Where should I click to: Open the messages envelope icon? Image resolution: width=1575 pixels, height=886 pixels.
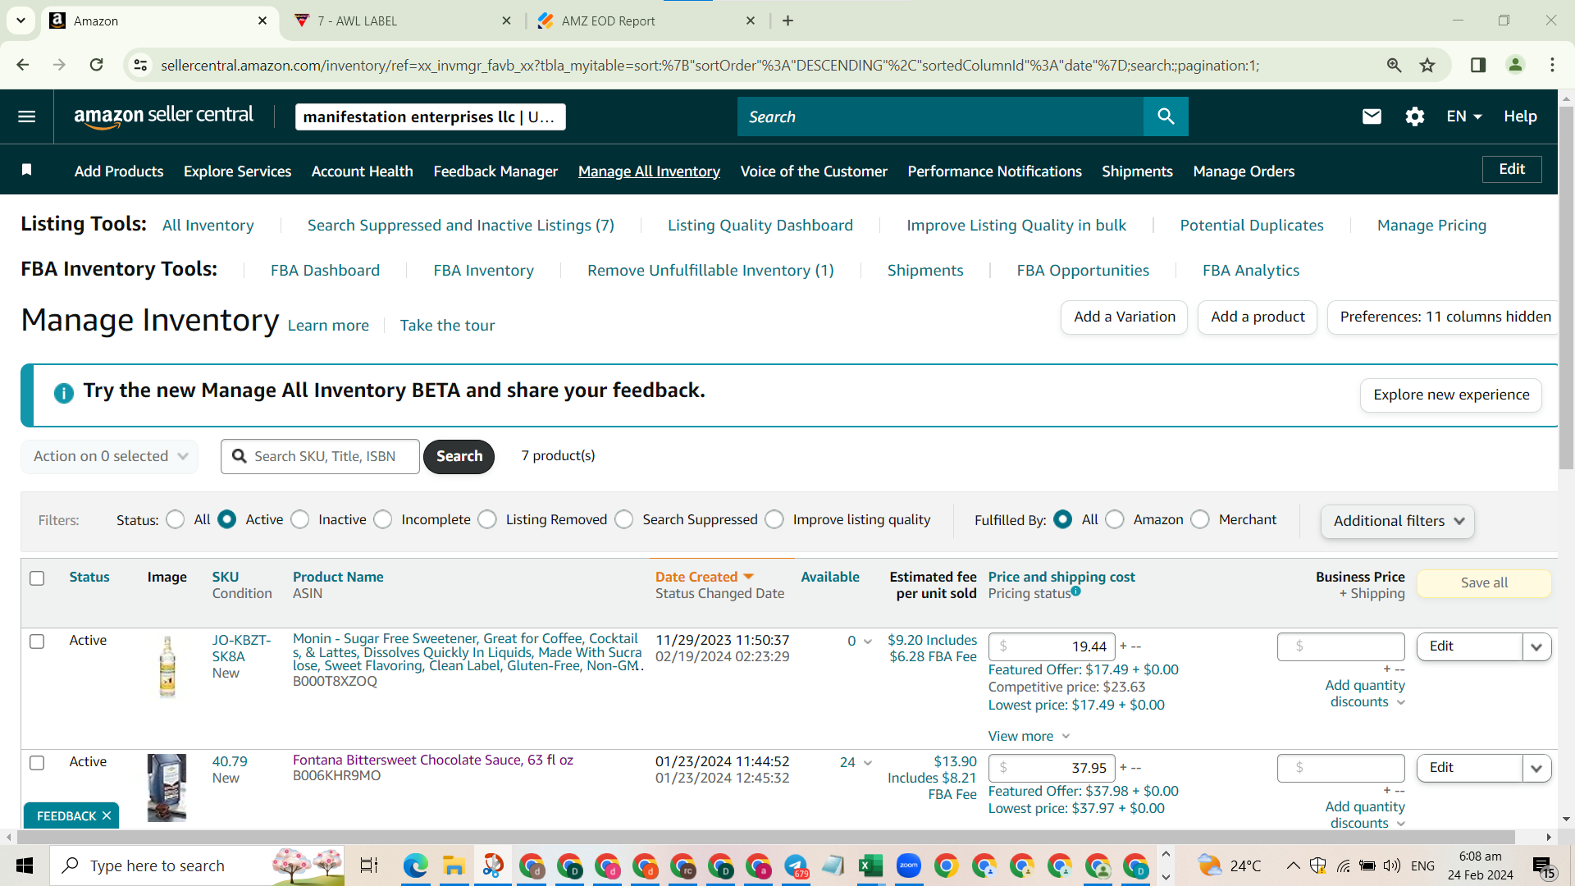point(1372,116)
